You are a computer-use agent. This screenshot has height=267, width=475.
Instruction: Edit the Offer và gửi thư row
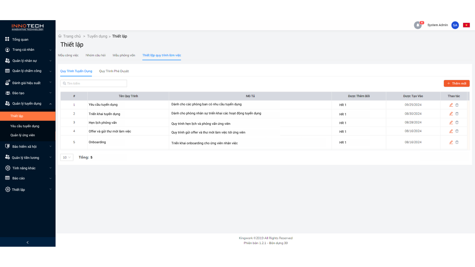[x=451, y=131]
